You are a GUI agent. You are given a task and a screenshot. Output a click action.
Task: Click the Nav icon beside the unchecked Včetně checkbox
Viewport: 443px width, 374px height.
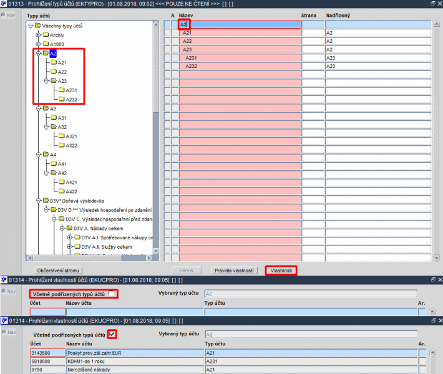click(3, 291)
